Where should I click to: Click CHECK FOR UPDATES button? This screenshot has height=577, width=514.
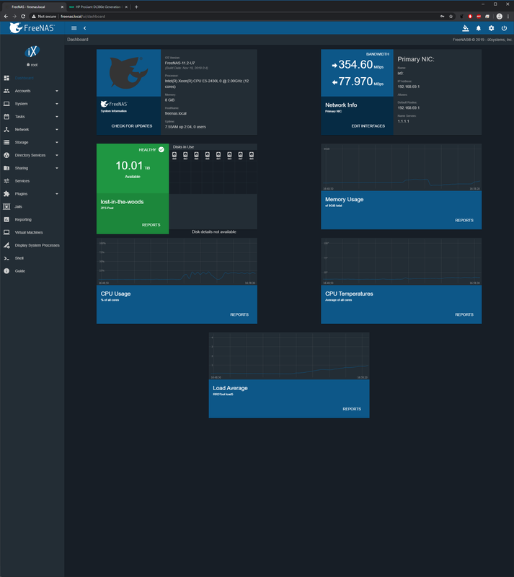pos(132,125)
